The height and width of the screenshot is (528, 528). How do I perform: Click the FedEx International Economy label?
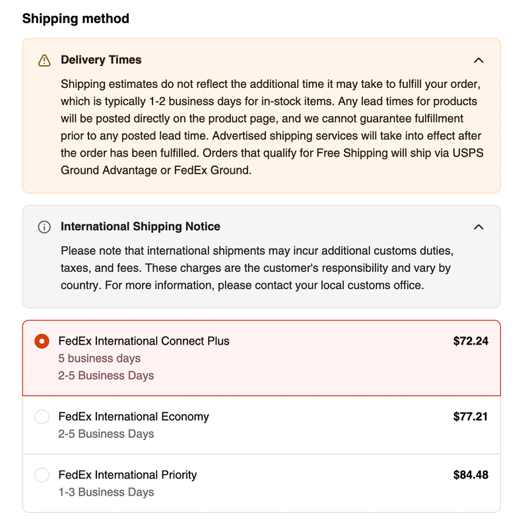pos(134,416)
